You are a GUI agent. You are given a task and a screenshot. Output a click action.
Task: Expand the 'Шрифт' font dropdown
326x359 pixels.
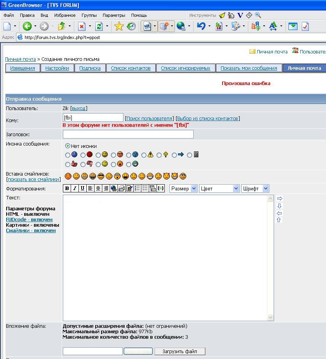[255, 188]
